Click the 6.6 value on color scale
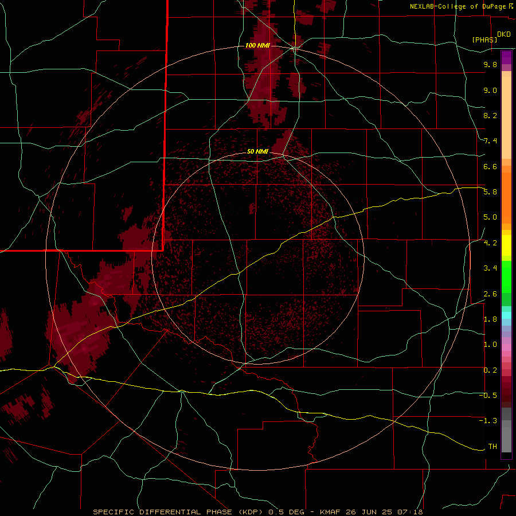516x516 pixels. pos(490,166)
